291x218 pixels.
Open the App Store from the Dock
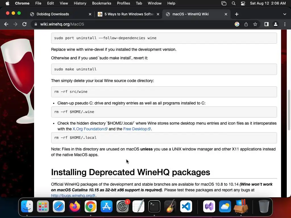point(107,206)
